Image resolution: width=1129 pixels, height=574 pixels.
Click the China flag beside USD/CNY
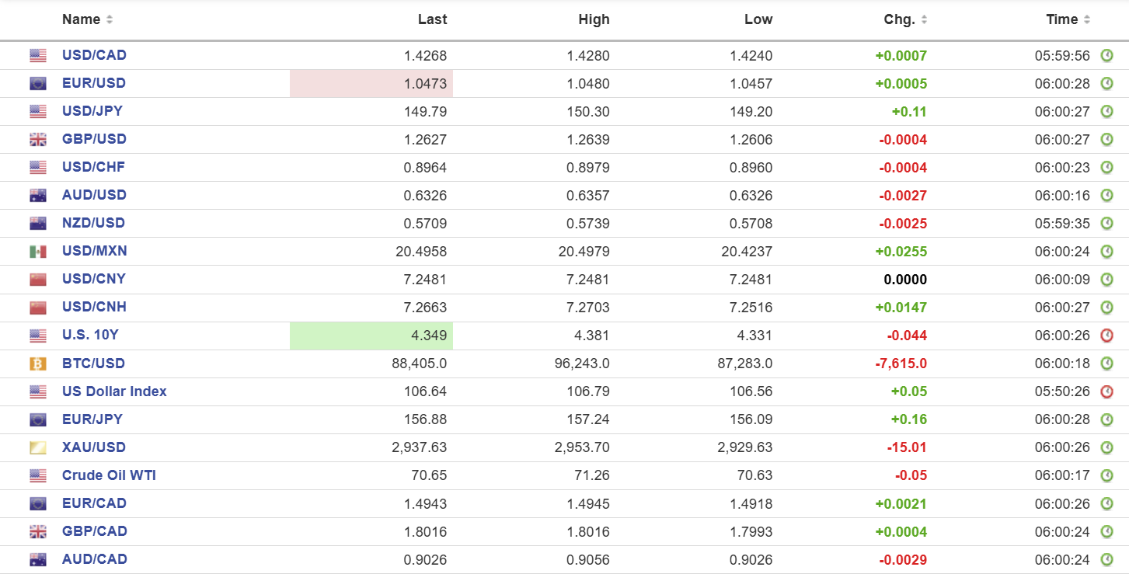[37, 280]
